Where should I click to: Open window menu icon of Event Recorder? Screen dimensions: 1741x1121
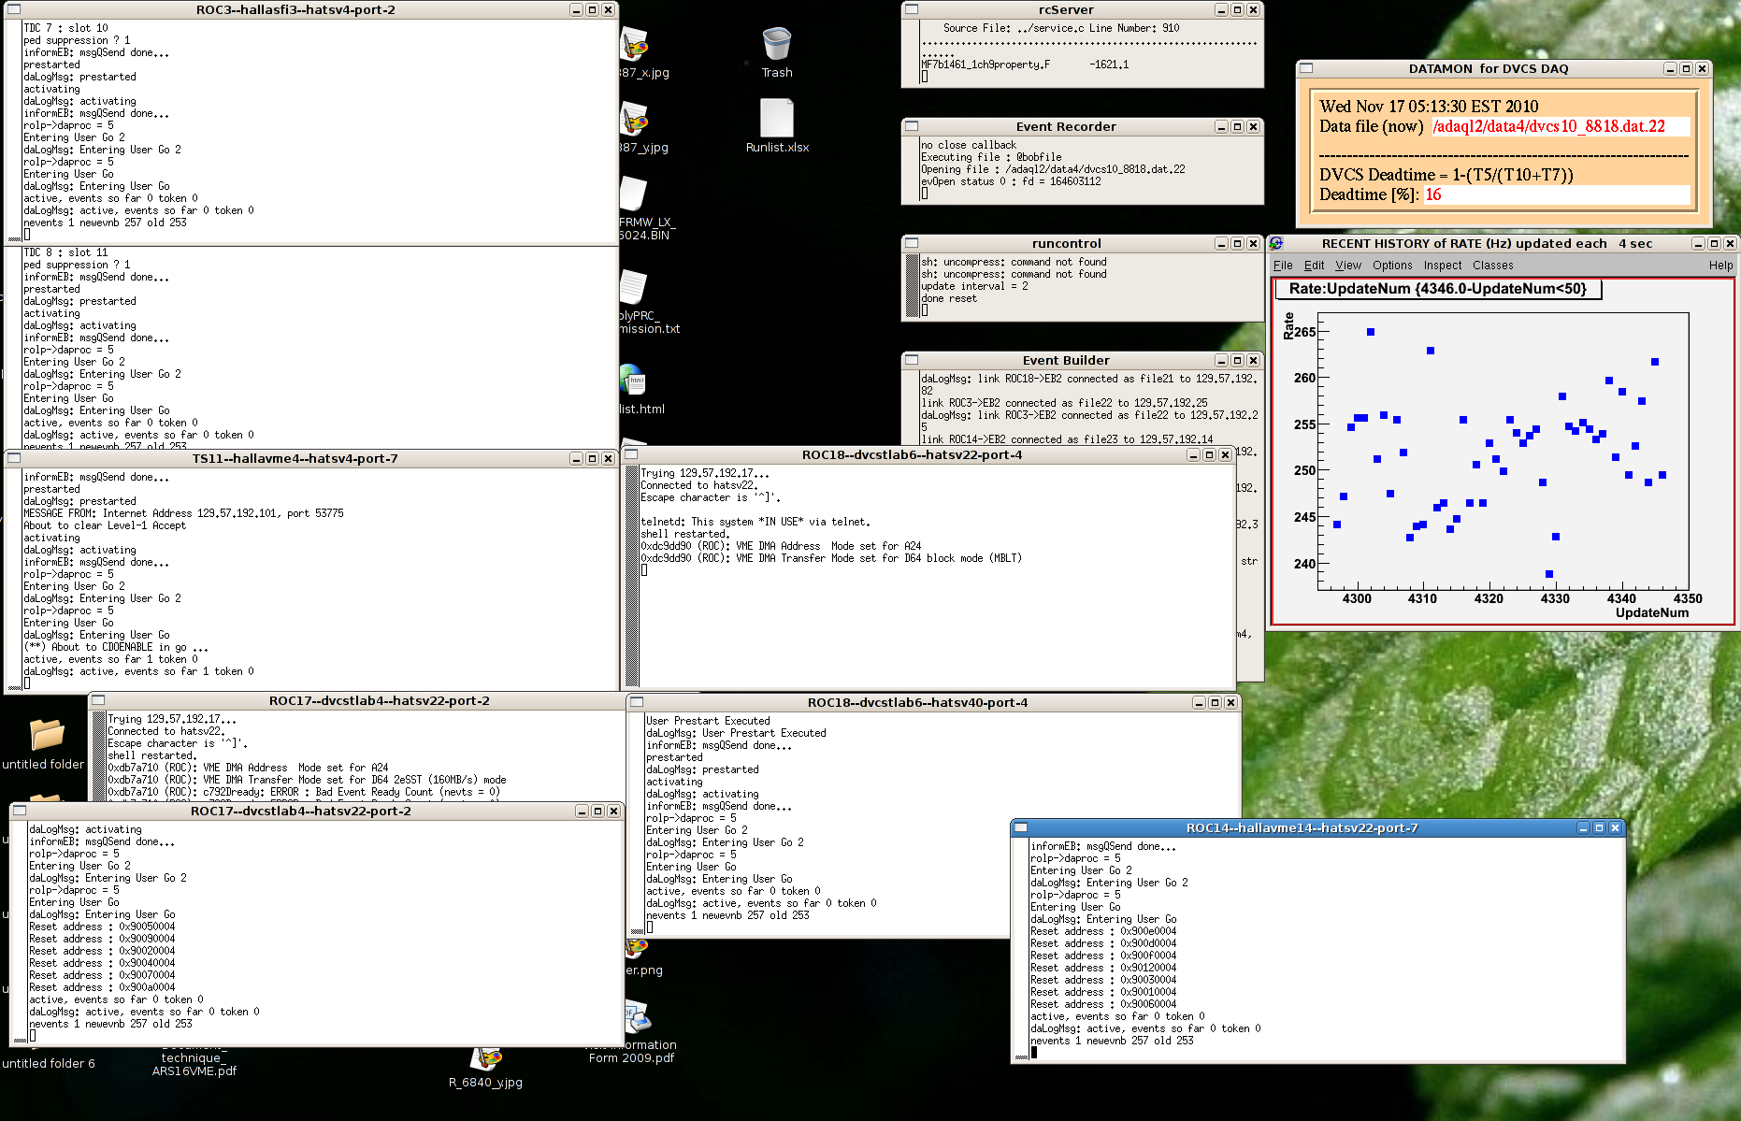tap(912, 126)
